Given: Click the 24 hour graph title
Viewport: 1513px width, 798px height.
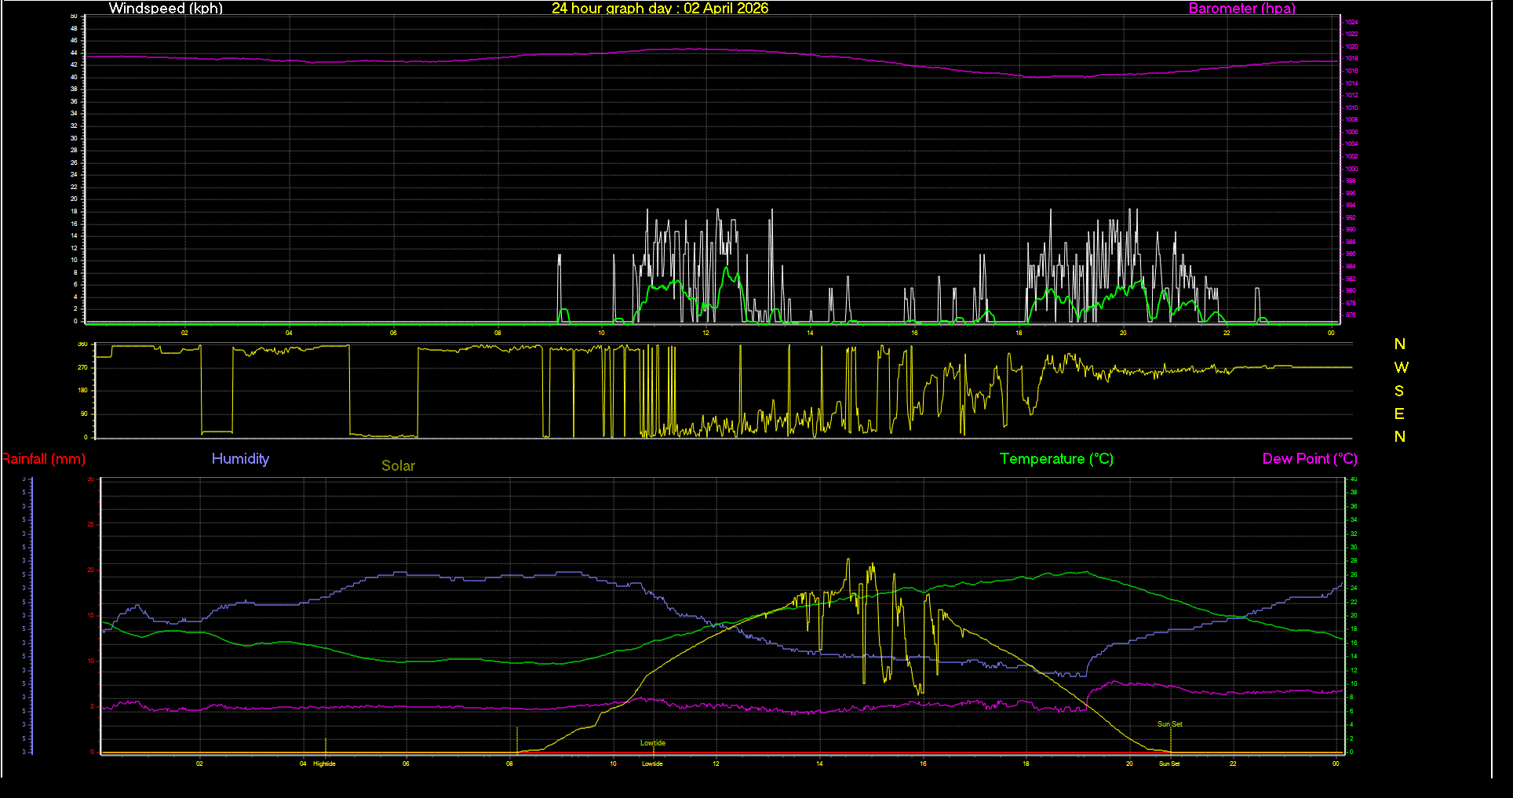Looking at the screenshot, I should pos(660,9).
